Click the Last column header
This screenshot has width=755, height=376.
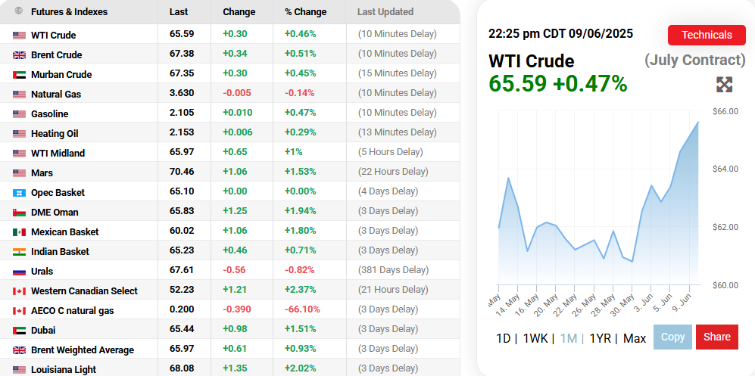(179, 11)
